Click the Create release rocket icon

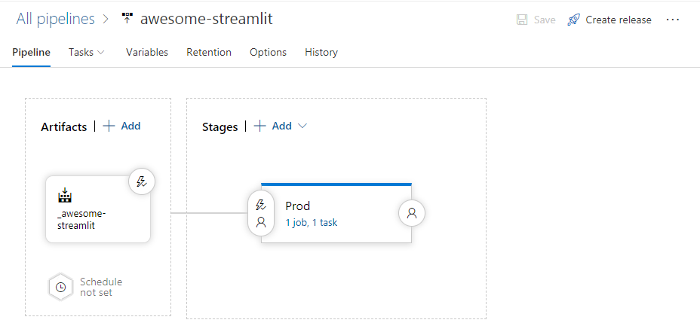click(x=574, y=20)
